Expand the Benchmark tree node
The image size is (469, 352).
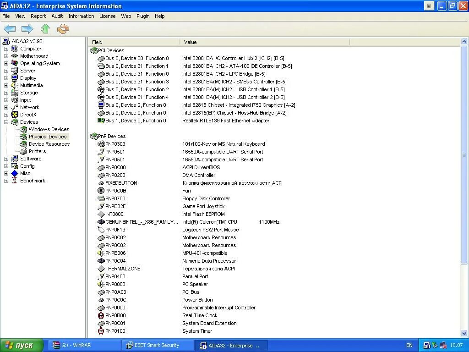6,181
